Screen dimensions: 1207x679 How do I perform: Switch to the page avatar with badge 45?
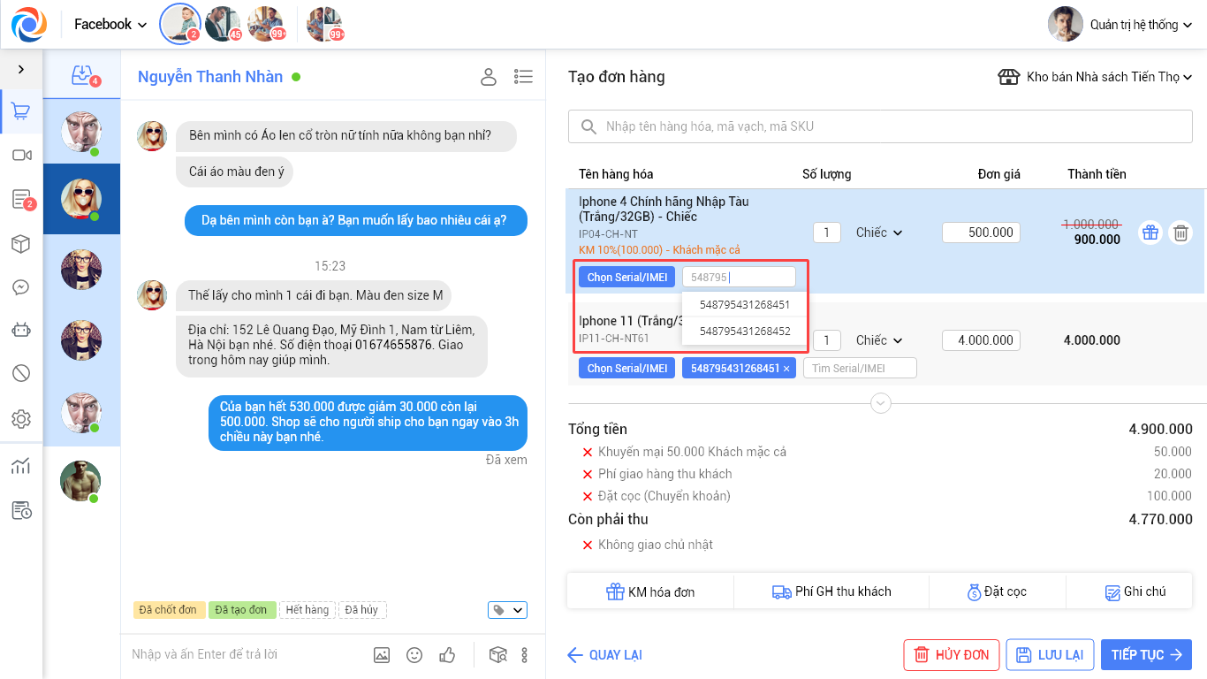coord(223,24)
